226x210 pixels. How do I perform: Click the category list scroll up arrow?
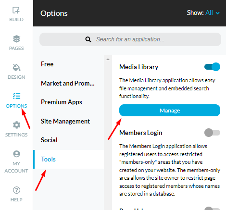point(108,59)
